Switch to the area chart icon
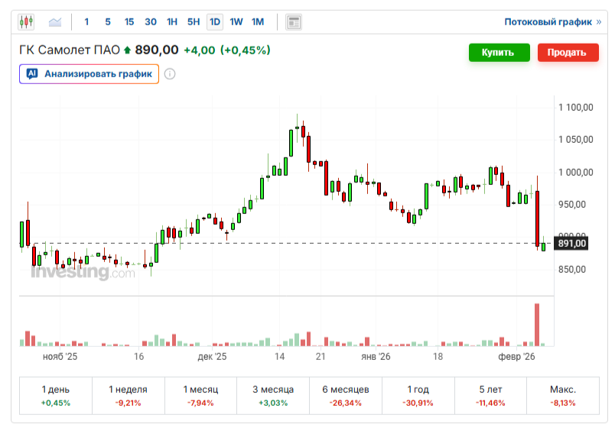The height and width of the screenshot is (431, 615). click(55, 22)
